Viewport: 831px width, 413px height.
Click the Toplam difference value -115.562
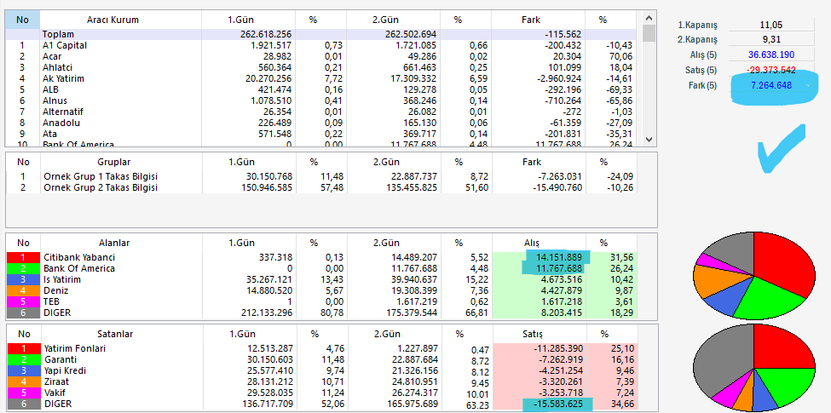563,34
